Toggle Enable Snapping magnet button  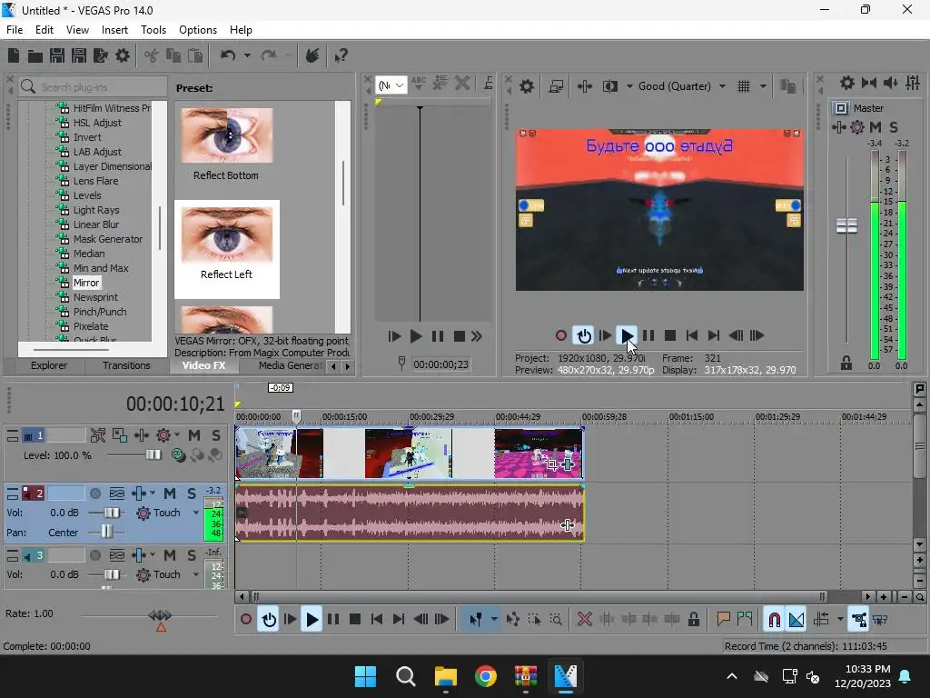[774, 620]
